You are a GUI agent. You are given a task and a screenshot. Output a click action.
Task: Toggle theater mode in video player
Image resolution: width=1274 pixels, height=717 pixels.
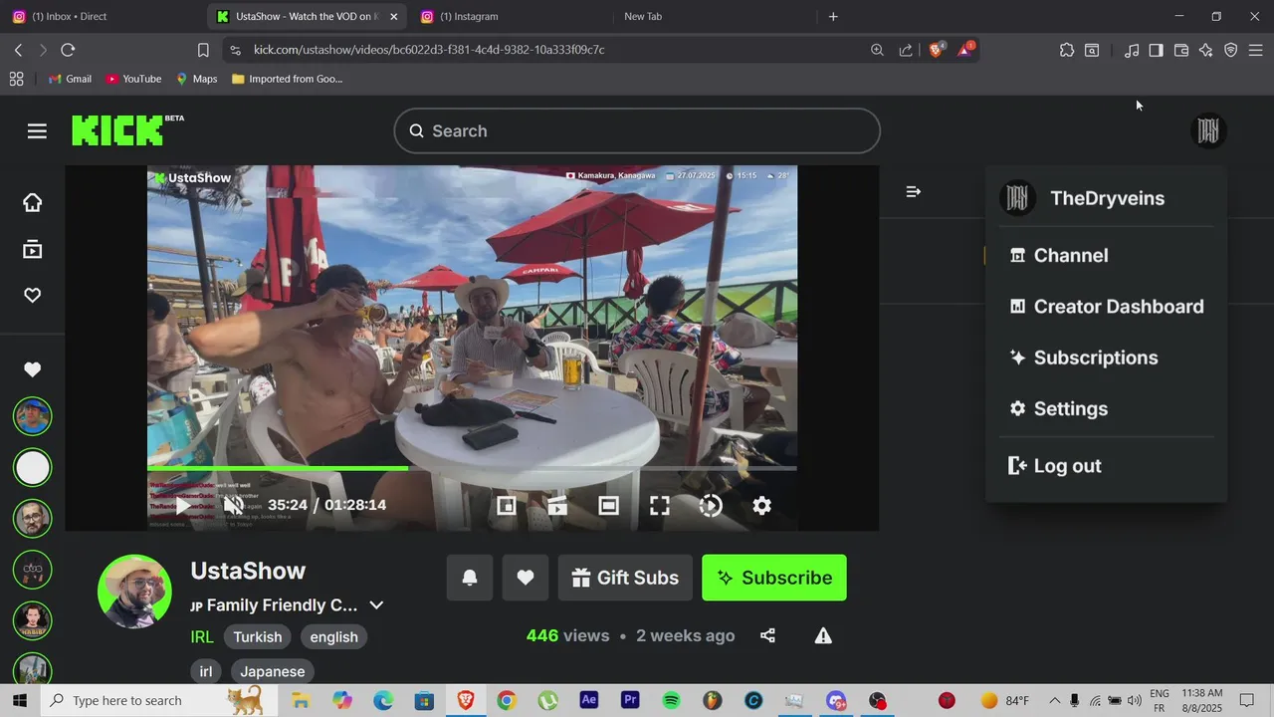pos(608,506)
